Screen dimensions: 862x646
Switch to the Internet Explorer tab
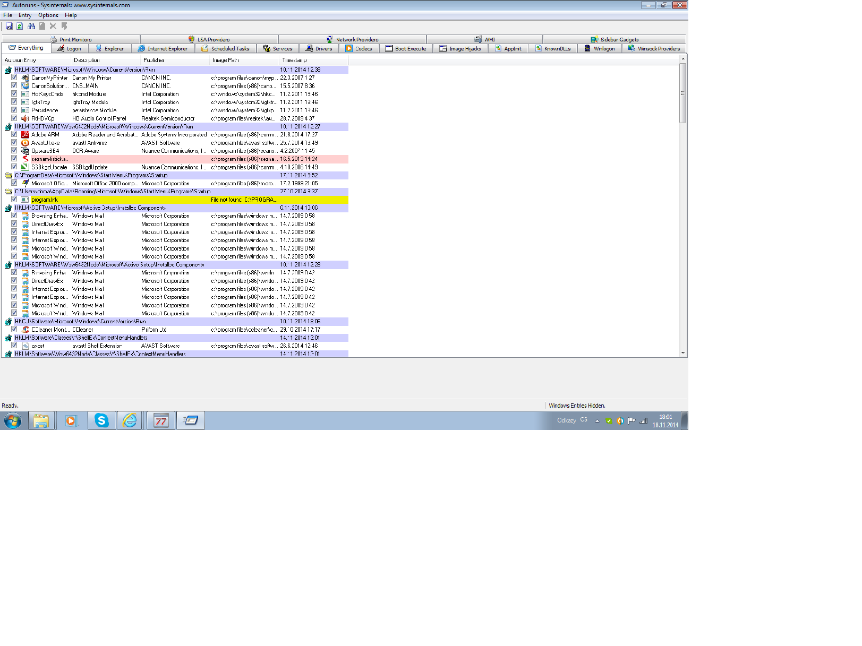(163, 49)
